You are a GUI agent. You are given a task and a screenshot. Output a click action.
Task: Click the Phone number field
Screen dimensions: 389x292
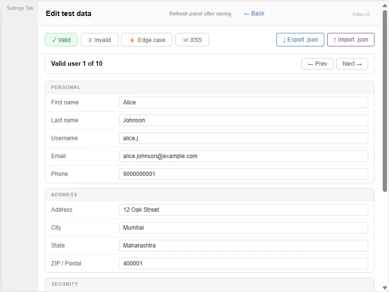(244, 174)
